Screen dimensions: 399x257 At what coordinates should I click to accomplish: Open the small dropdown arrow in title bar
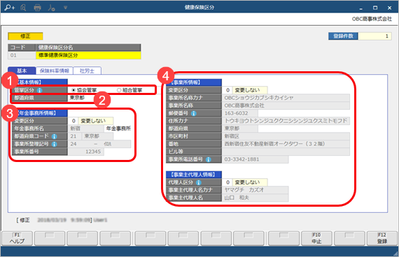[x=65, y=8]
